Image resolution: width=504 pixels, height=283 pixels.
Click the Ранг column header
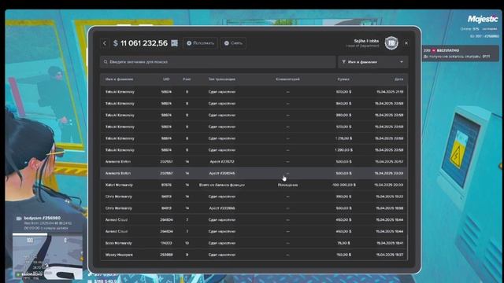point(187,79)
